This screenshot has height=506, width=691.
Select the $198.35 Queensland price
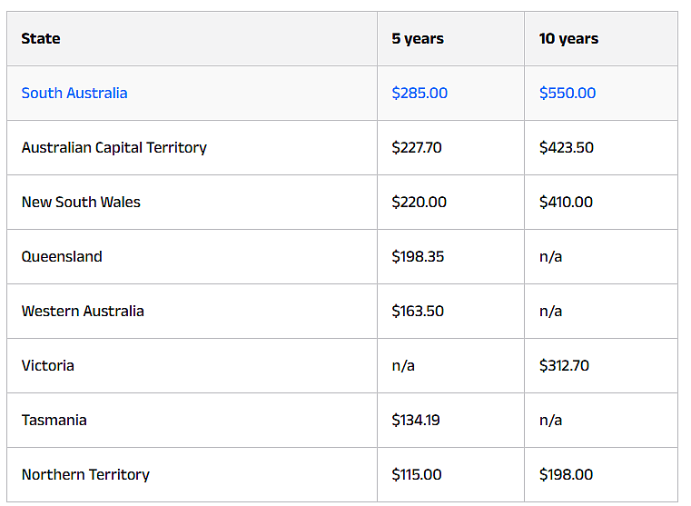(x=419, y=256)
